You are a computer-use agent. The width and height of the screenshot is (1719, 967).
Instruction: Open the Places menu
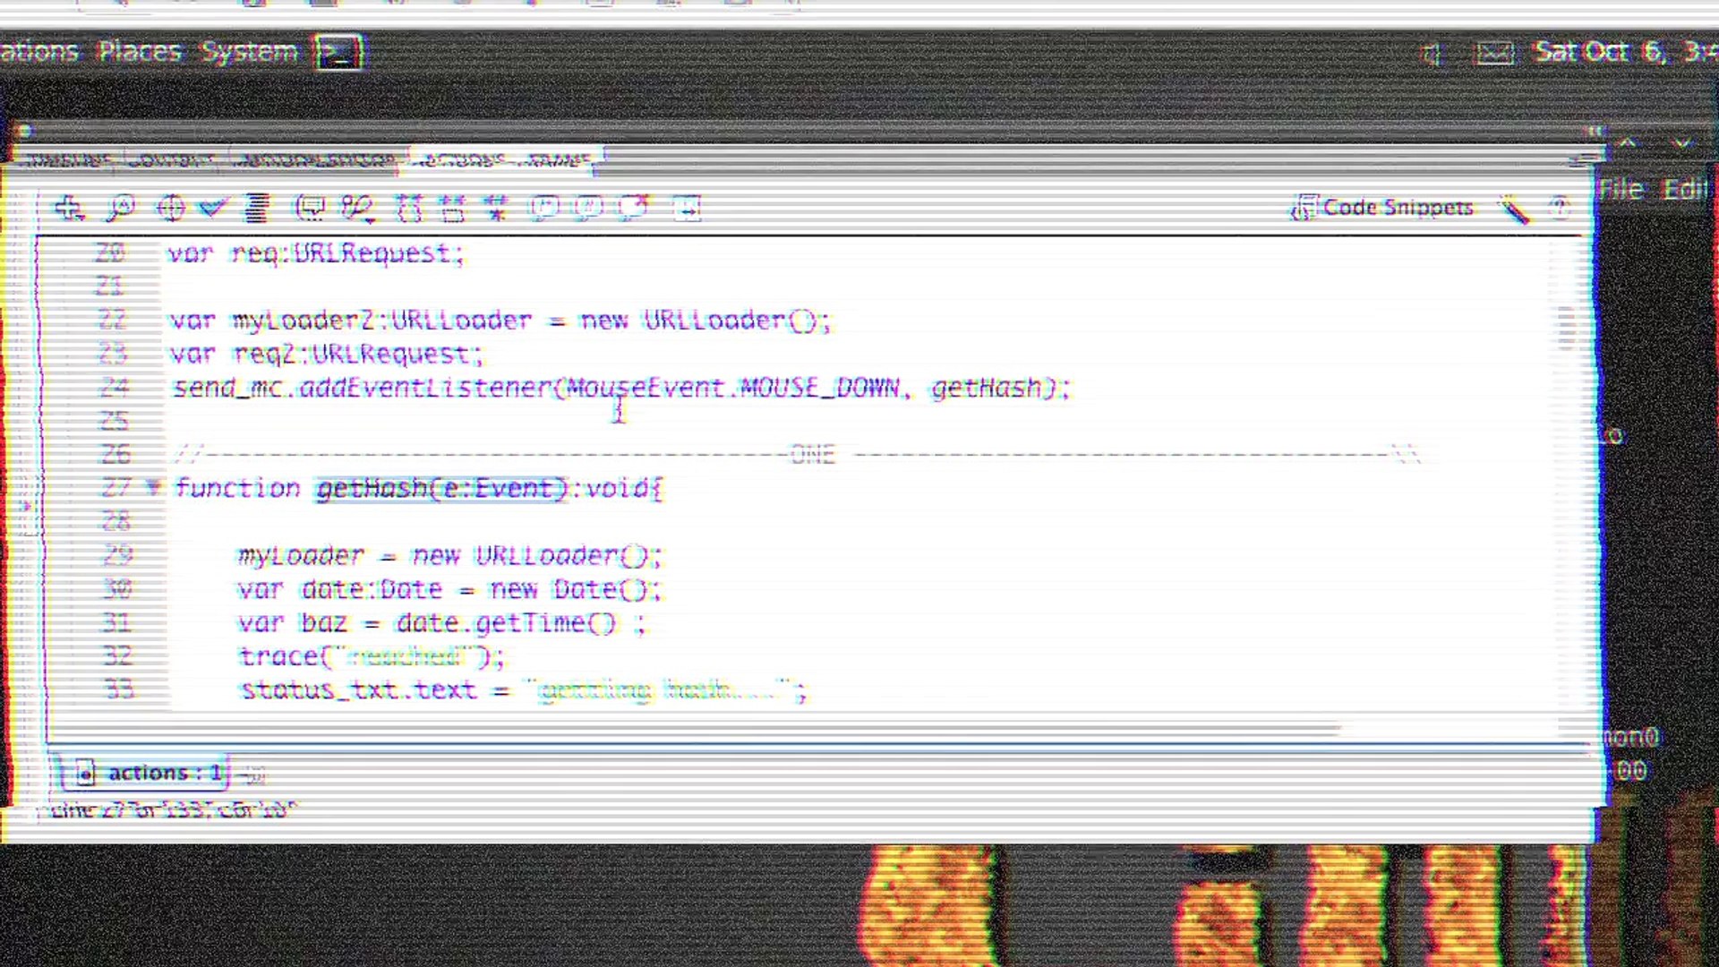pyautogui.click(x=140, y=52)
